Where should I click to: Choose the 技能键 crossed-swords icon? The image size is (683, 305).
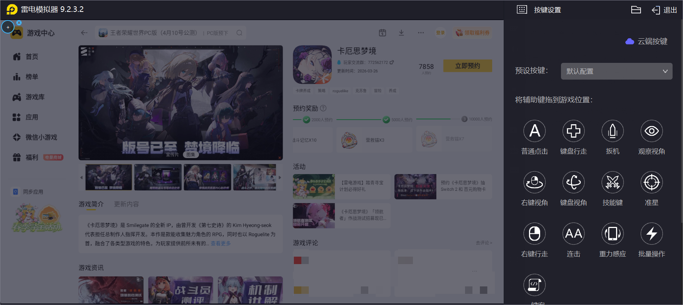point(613,182)
